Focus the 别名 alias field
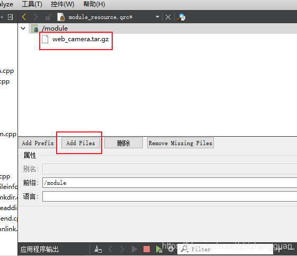This screenshot has height=256, width=297. (x=170, y=169)
